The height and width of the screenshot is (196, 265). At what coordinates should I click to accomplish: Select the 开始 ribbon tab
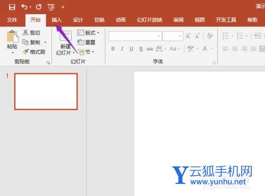36,20
